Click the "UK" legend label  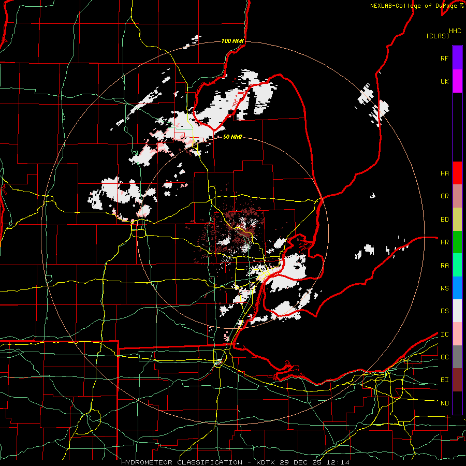(x=444, y=82)
